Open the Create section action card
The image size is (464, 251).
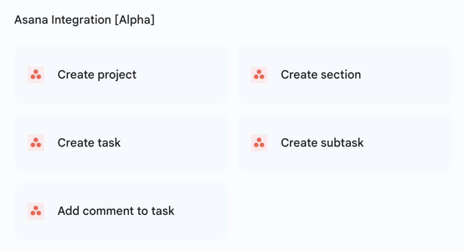pos(344,75)
